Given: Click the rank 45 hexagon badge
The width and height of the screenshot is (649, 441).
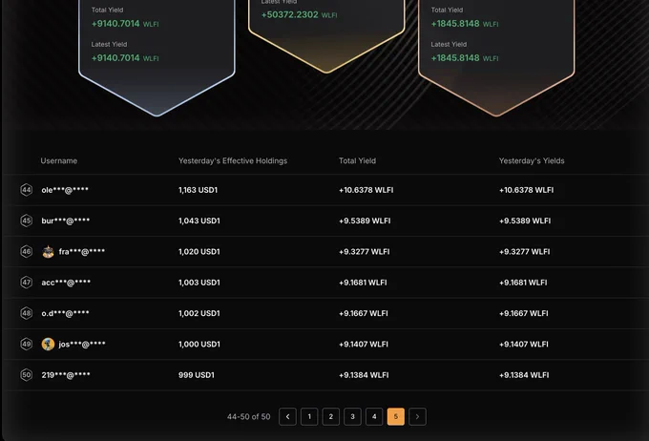Looking at the screenshot, I should point(26,220).
